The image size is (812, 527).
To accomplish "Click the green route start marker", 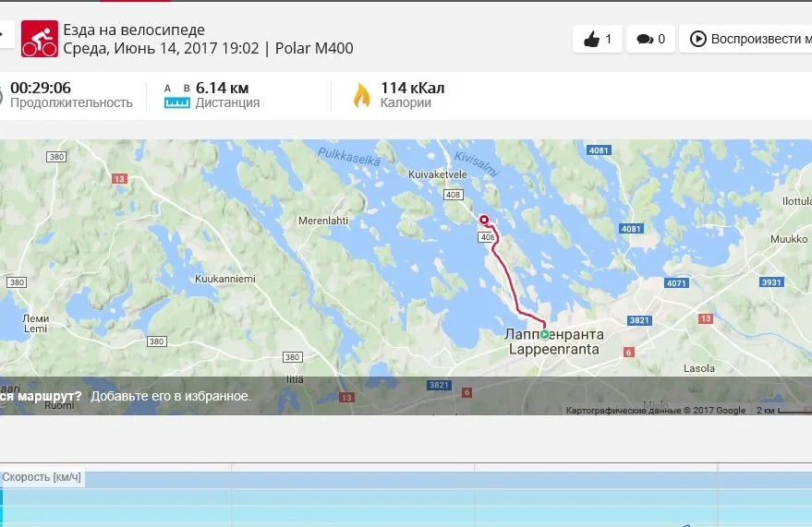I will 544,335.
